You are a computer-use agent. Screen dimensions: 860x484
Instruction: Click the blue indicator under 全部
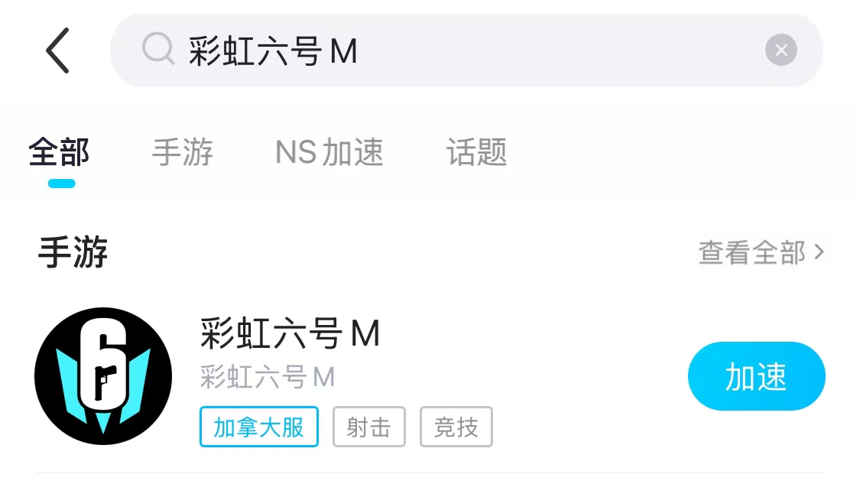pos(61,184)
